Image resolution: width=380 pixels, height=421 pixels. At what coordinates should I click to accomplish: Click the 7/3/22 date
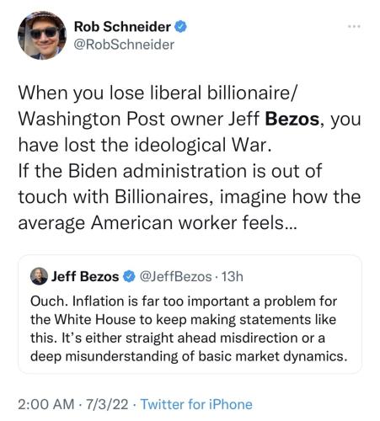[x=107, y=404]
